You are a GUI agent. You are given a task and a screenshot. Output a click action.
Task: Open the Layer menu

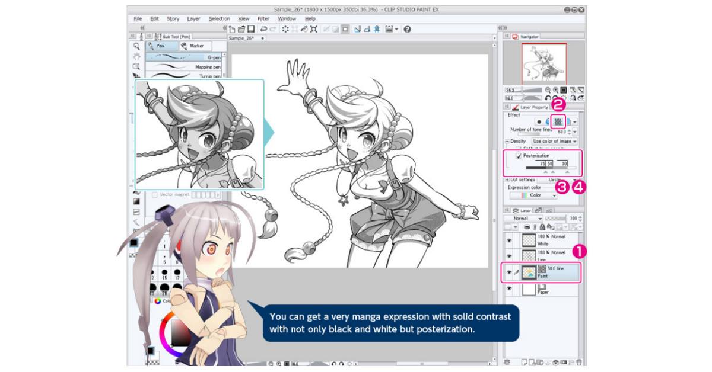(193, 19)
